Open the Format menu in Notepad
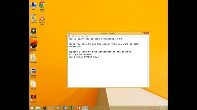Viewport: 197px width, 110px height. 78,36
